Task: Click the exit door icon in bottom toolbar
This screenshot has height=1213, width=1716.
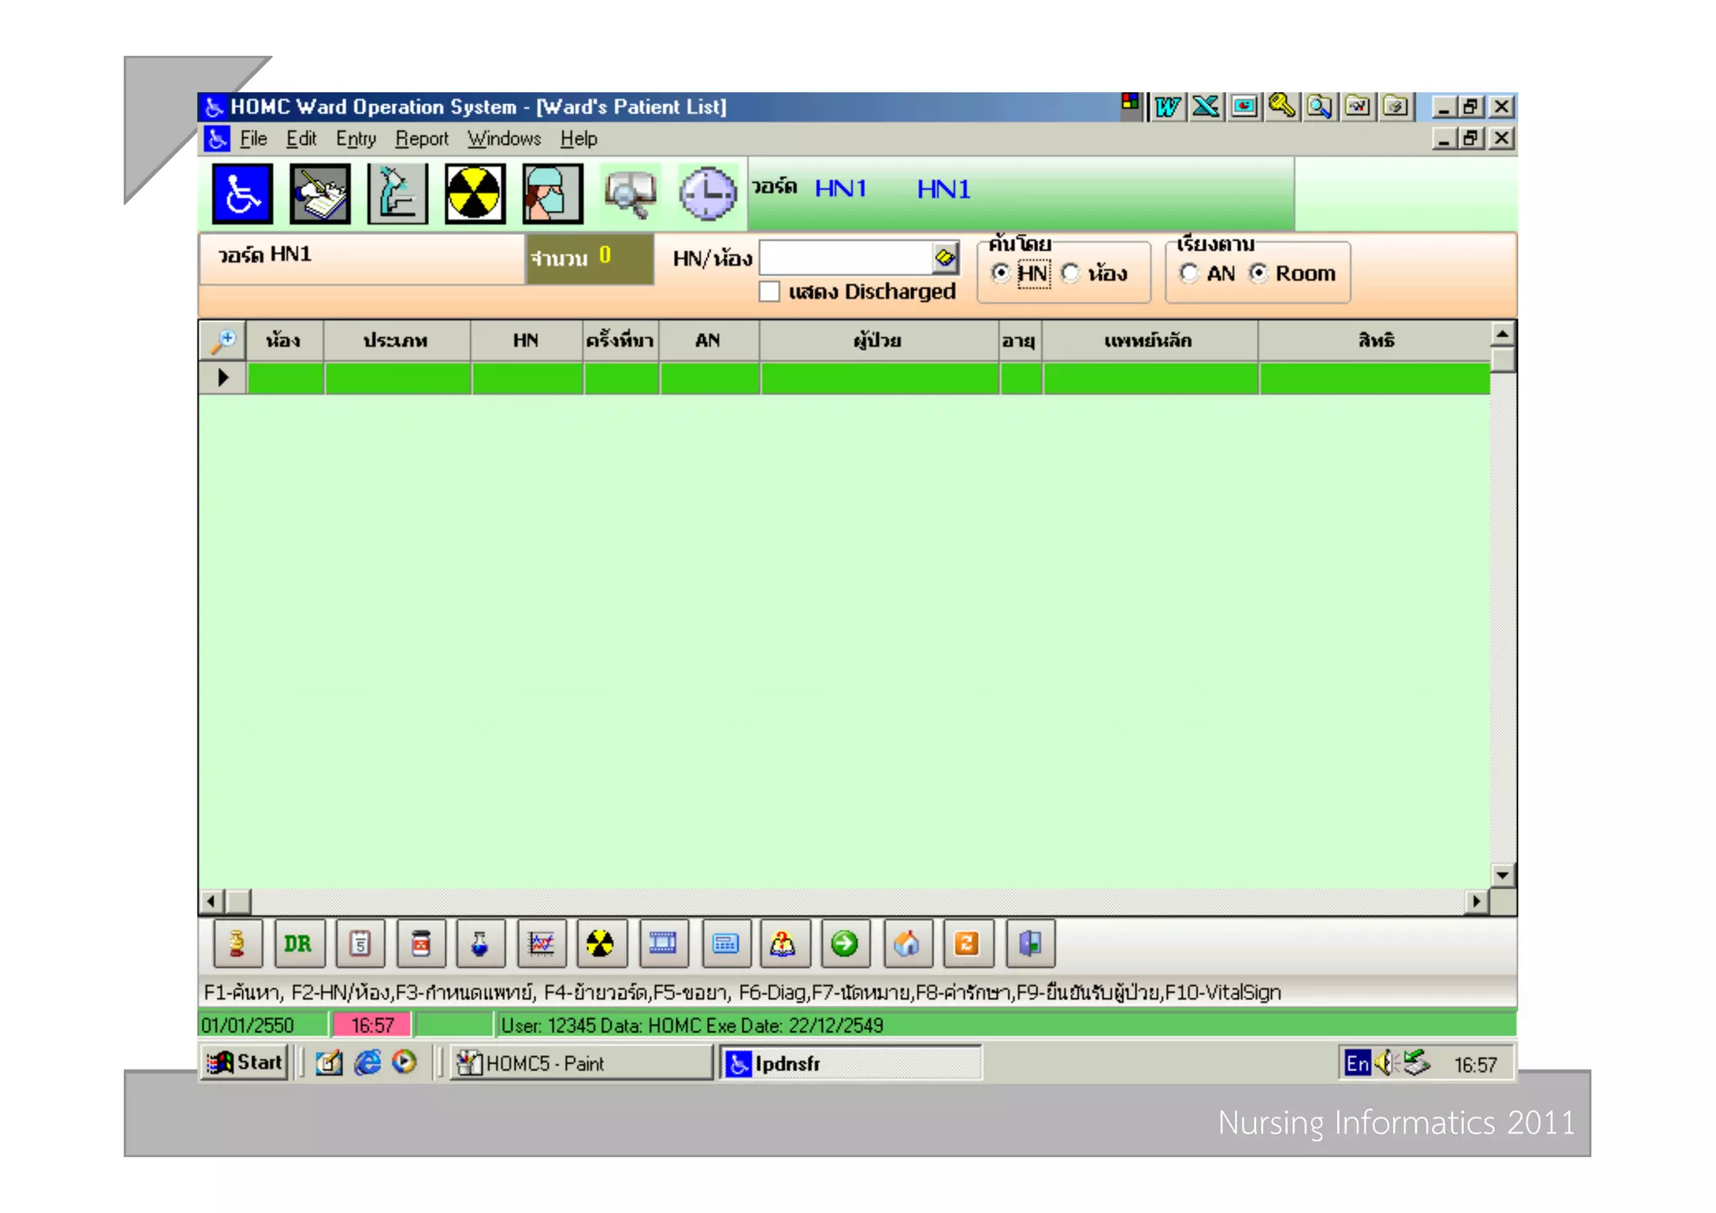Action: coord(1029,944)
